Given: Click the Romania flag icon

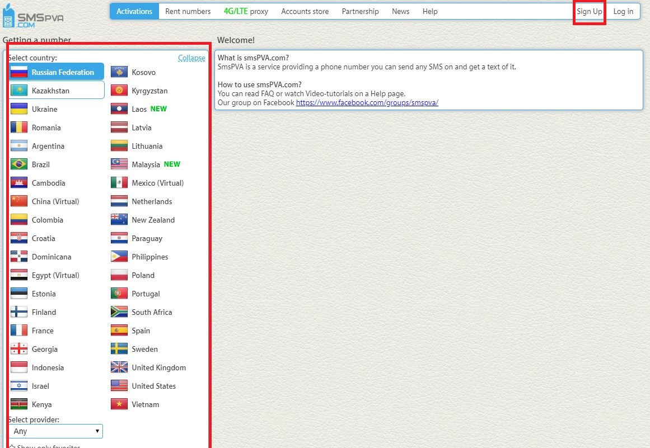Looking at the screenshot, I should pyautogui.click(x=19, y=128).
